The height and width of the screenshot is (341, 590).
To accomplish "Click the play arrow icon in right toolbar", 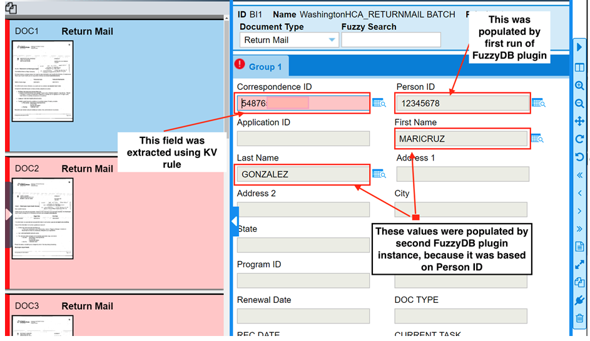I will 579,48.
